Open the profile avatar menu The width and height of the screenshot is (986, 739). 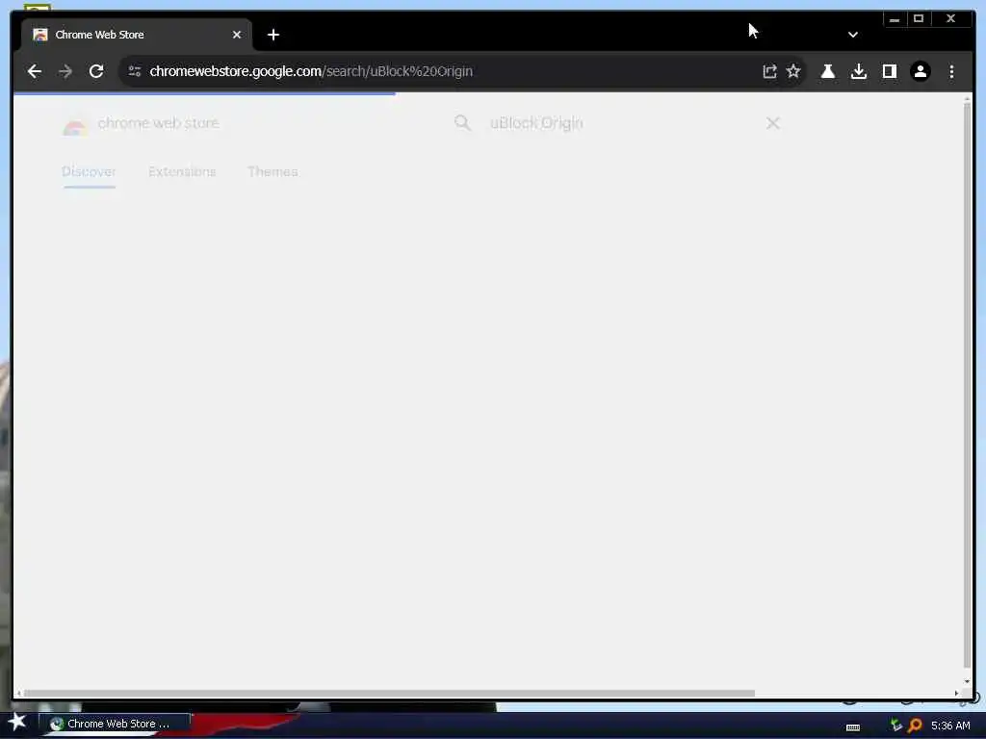point(921,71)
